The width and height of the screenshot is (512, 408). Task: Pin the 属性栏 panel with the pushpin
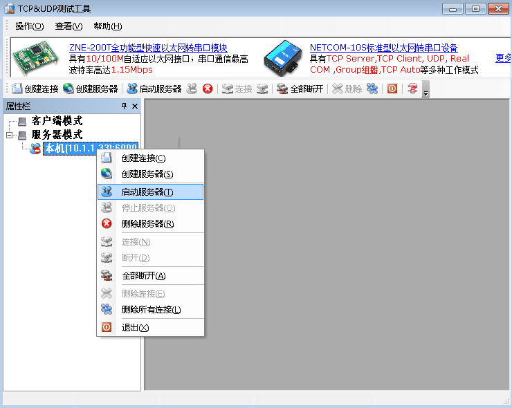coord(124,106)
